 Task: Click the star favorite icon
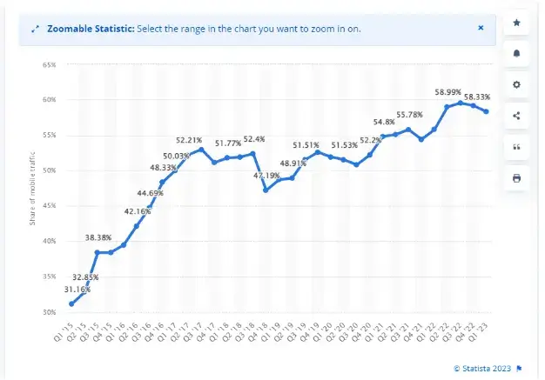pos(516,23)
